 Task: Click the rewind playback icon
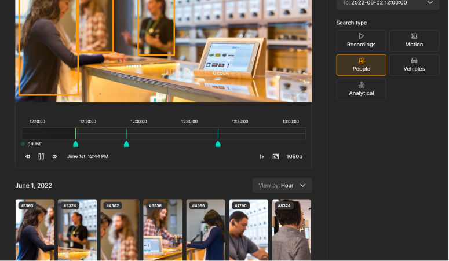(27, 156)
